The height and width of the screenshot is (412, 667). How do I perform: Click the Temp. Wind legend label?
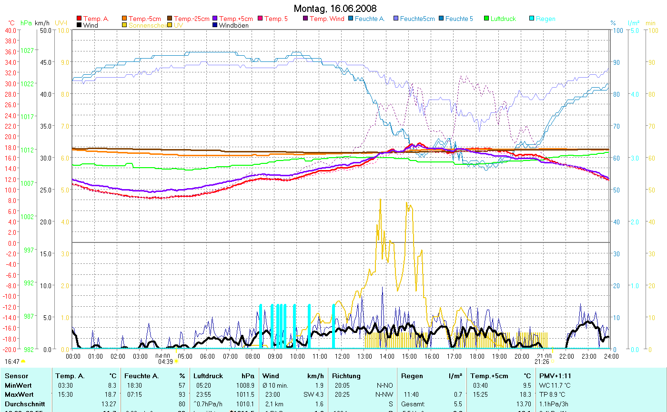click(326, 19)
